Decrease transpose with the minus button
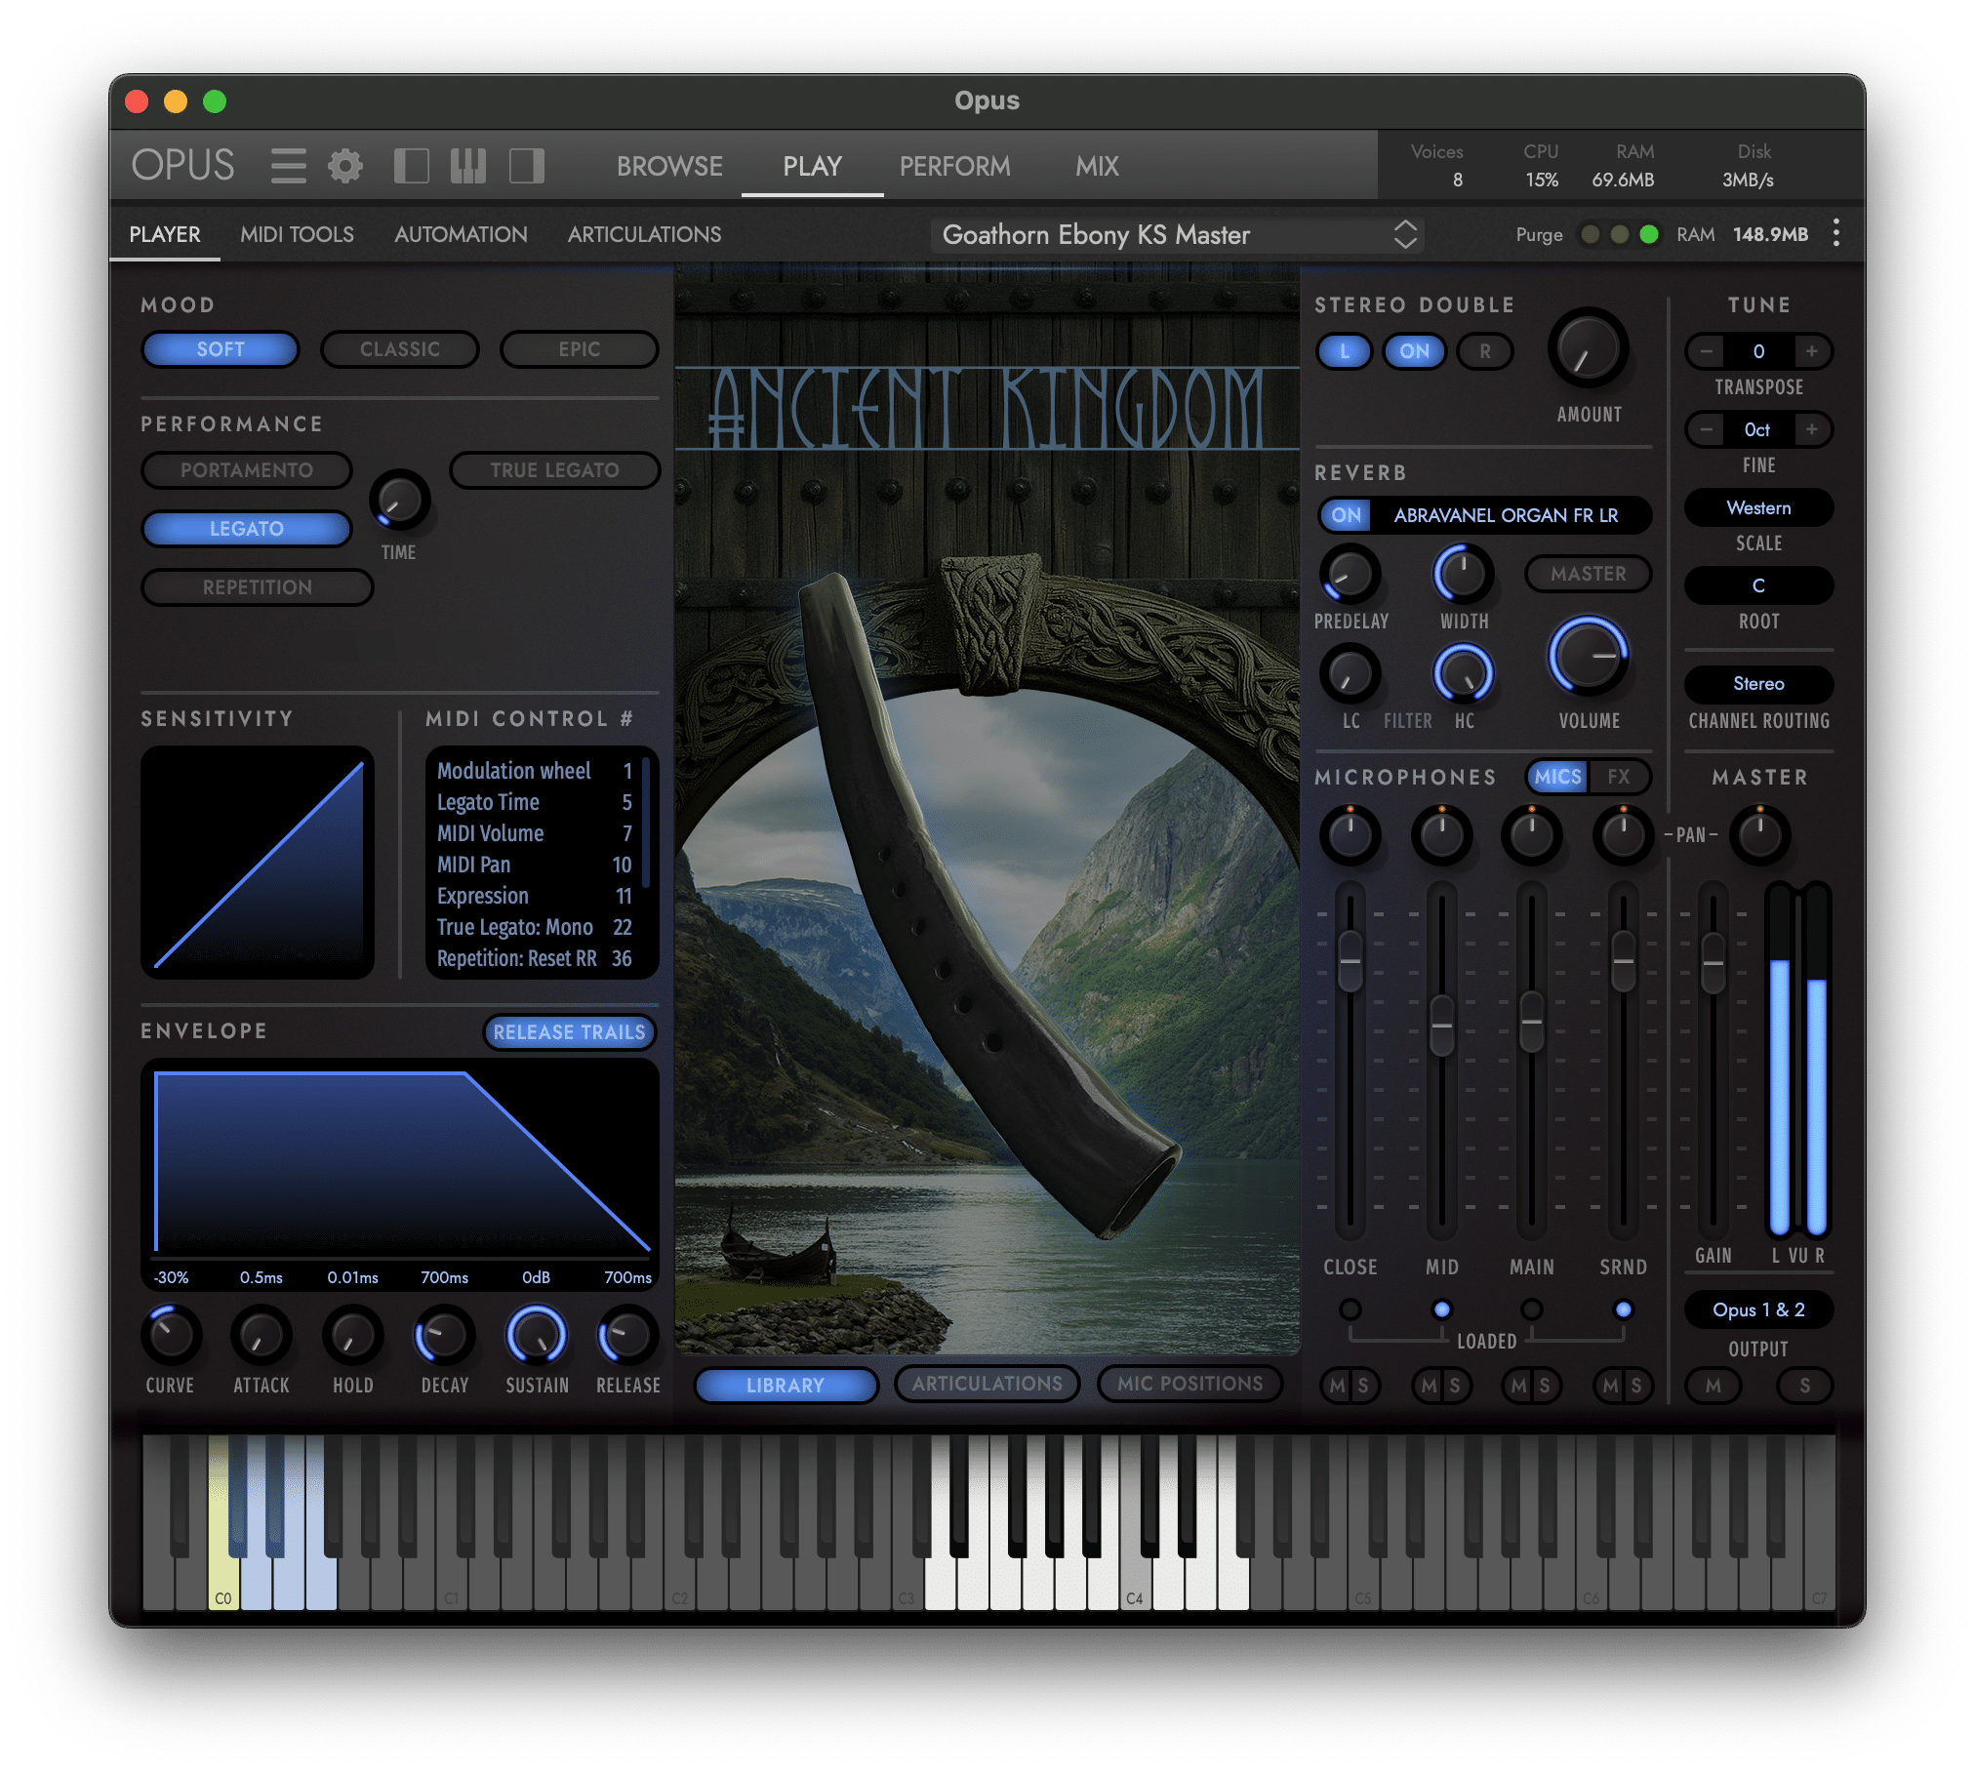Screen dimensions: 1975x1772 tap(1706, 350)
